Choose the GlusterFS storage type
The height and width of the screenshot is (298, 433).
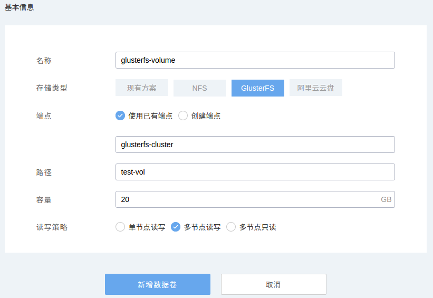click(x=257, y=88)
